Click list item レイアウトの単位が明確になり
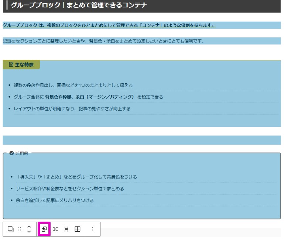Screen dimensions: 288x239 pyautogui.click(x=72, y=108)
